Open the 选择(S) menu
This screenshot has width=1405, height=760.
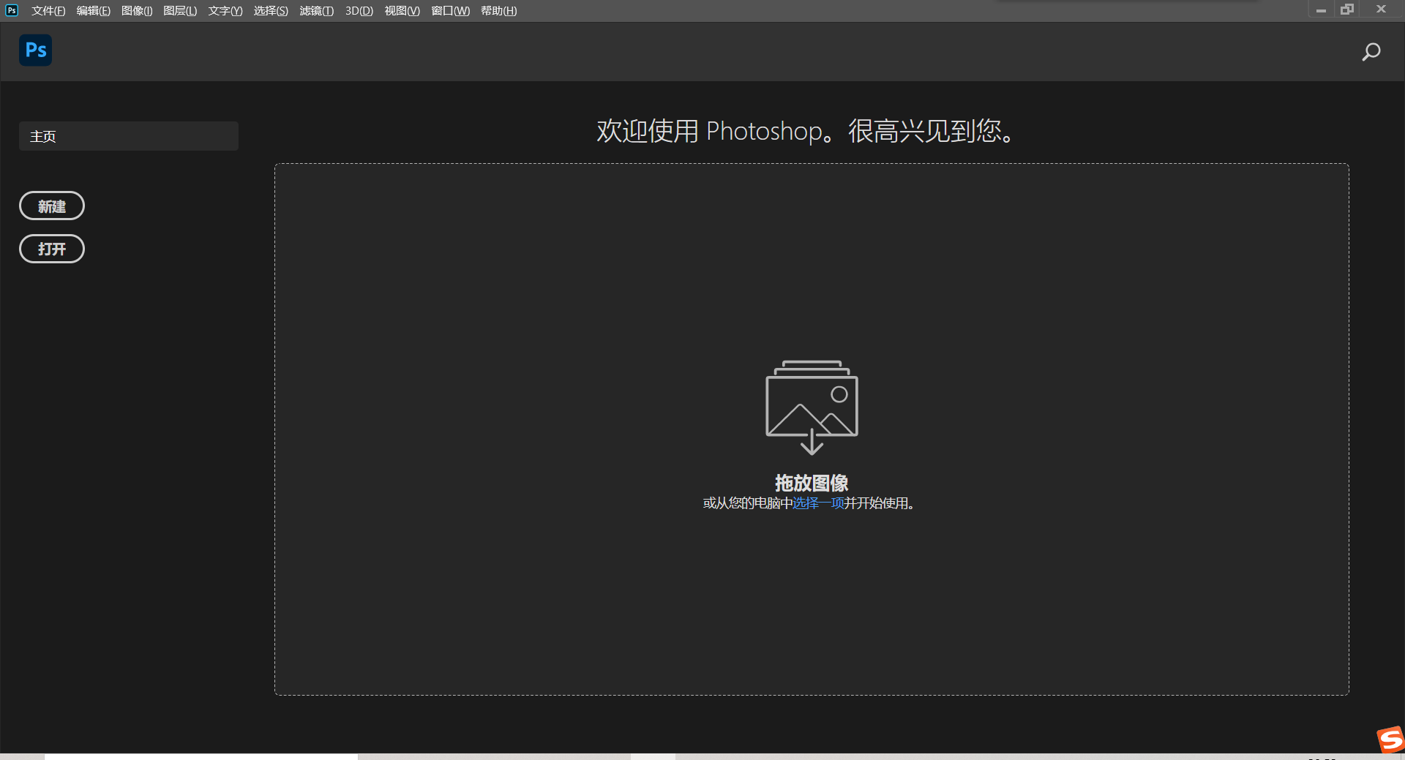pyautogui.click(x=271, y=11)
